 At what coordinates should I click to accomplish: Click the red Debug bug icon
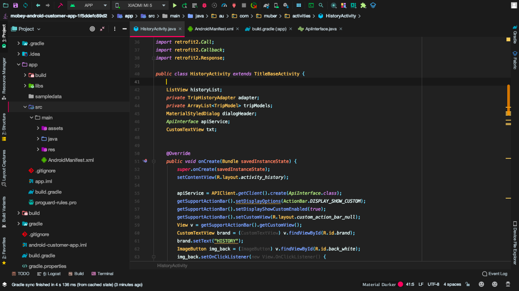(x=204, y=6)
